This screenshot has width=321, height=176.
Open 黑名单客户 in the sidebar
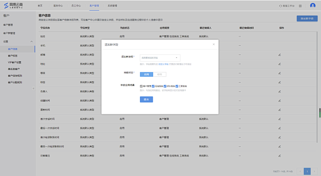coord(14,69)
